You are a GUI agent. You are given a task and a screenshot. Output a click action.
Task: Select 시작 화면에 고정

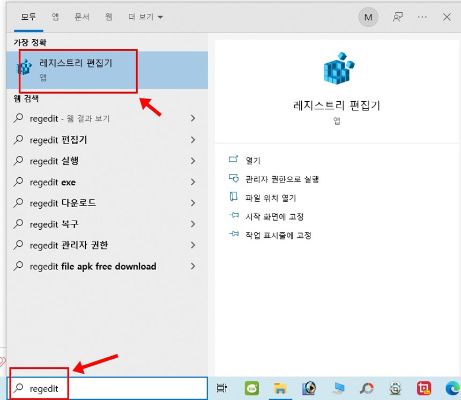click(x=274, y=217)
